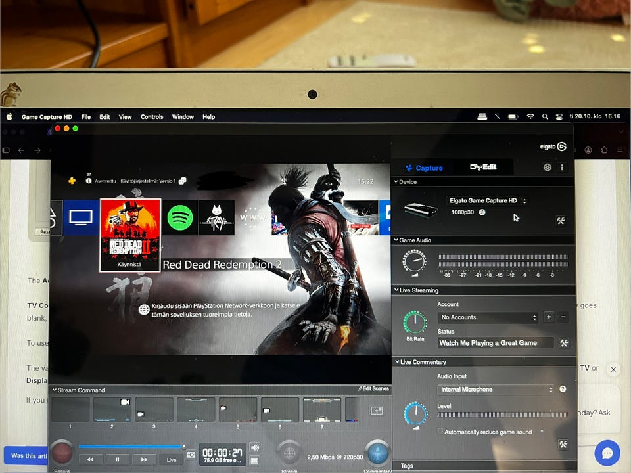Collapse the Game Audio section

pos(396,240)
